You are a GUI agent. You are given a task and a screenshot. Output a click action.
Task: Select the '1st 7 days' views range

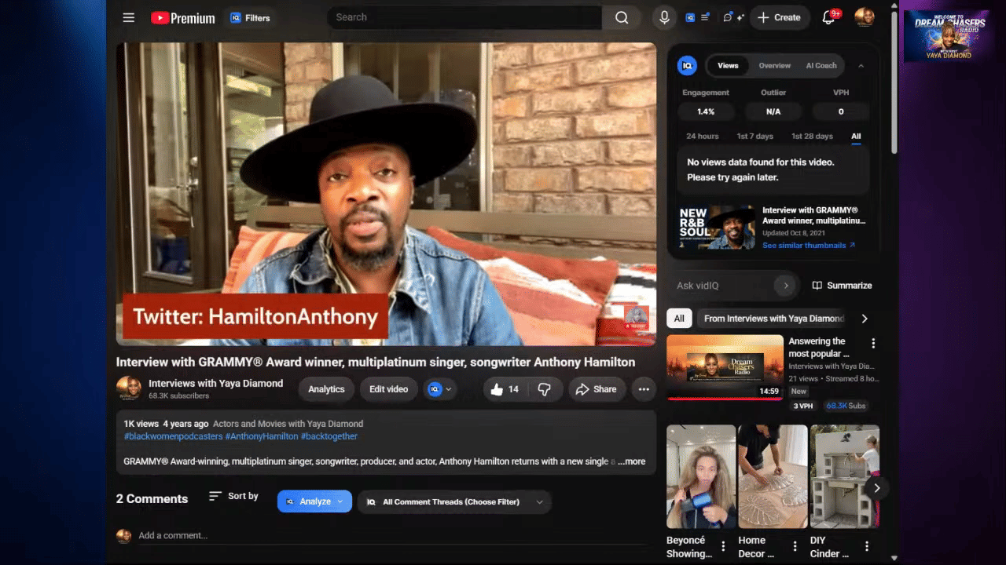(x=754, y=136)
